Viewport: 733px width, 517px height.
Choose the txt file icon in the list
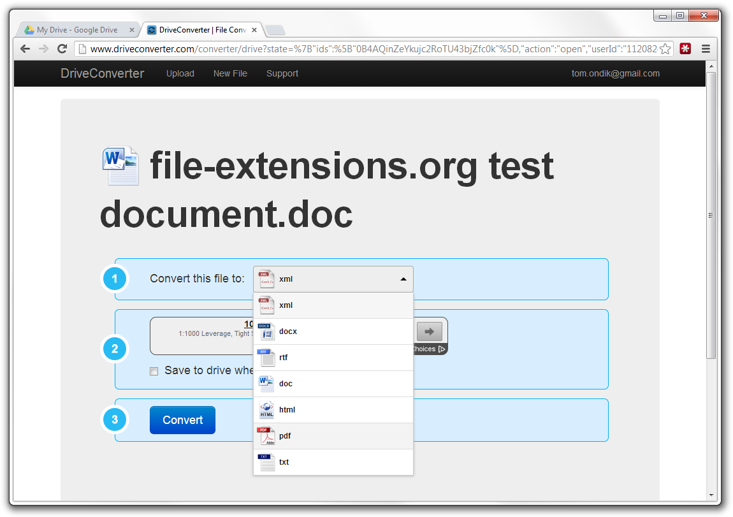(x=266, y=462)
